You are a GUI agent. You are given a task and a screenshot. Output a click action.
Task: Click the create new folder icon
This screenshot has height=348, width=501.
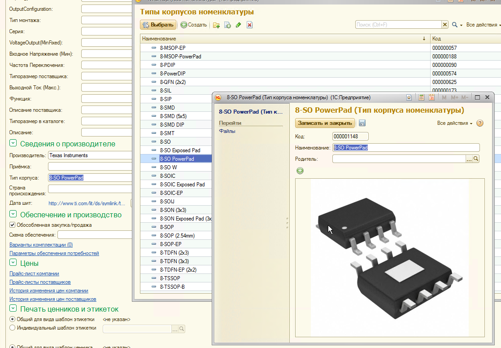(216, 25)
